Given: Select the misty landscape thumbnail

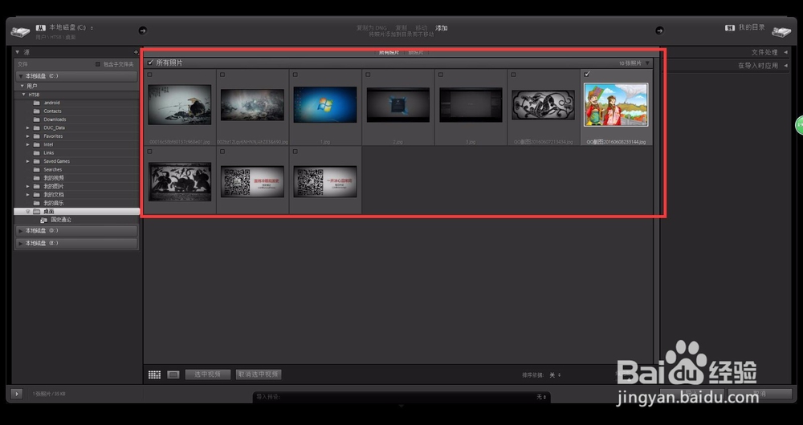Looking at the screenshot, I should pyautogui.click(x=252, y=105).
